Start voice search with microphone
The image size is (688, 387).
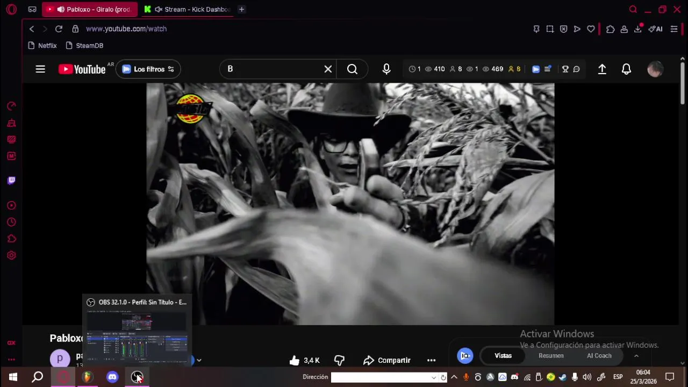tap(386, 69)
